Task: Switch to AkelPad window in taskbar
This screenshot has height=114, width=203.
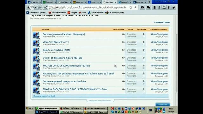Action: (x=71, y=112)
